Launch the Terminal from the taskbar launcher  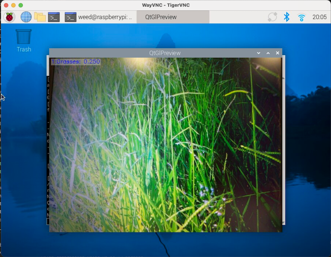[x=54, y=17]
